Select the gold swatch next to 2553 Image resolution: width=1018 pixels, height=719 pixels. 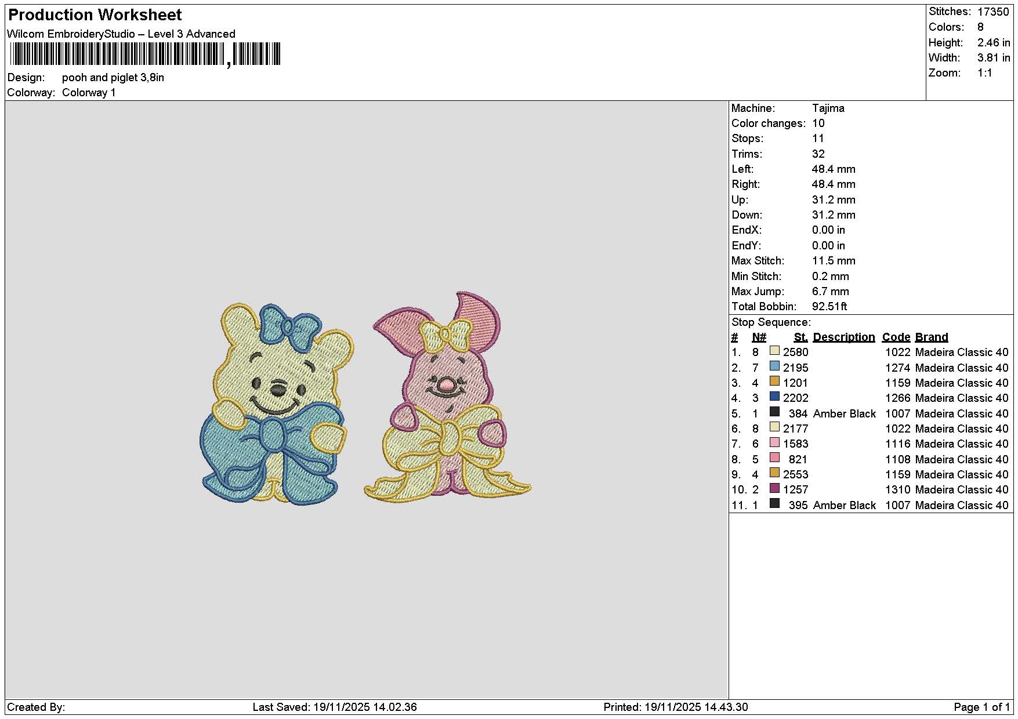tap(774, 473)
